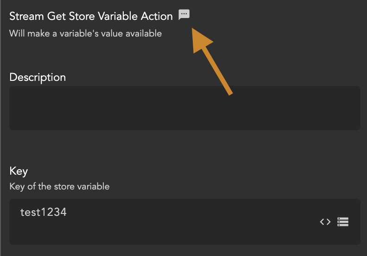Click the "Description" field label
Image resolution: width=367 pixels, height=256 pixels.
38,77
